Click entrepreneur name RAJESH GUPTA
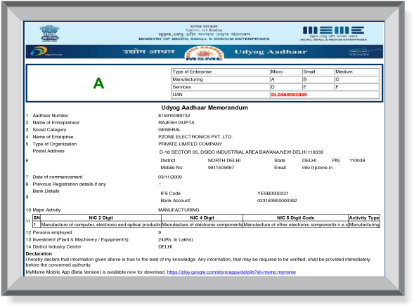This screenshot has height=306, width=414. pyautogui.click(x=176, y=123)
